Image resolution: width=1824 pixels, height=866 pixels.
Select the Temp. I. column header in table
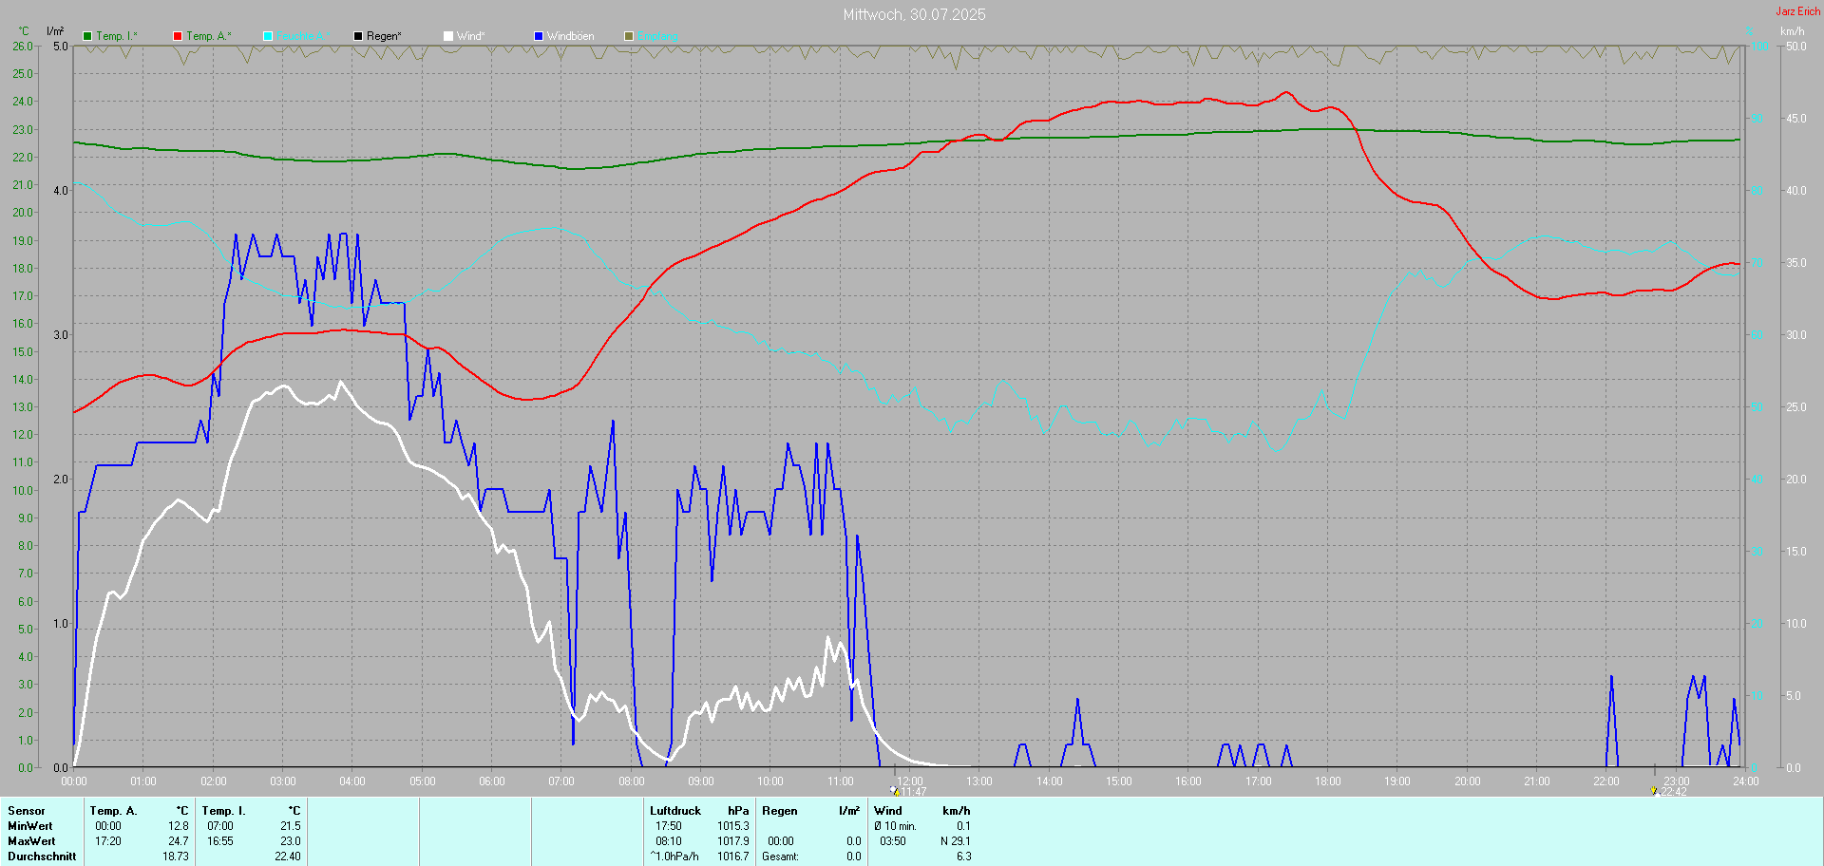(223, 811)
